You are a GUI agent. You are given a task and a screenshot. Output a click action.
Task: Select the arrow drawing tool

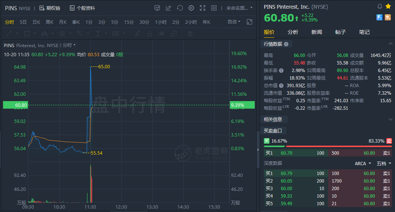click(80, 34)
